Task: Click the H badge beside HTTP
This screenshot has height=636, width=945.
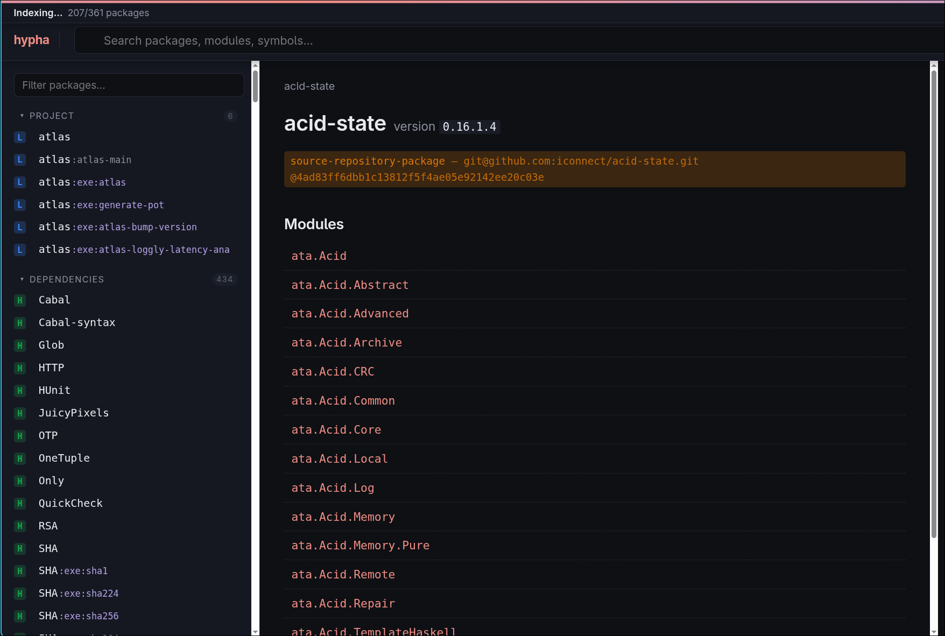Action: [x=20, y=368]
